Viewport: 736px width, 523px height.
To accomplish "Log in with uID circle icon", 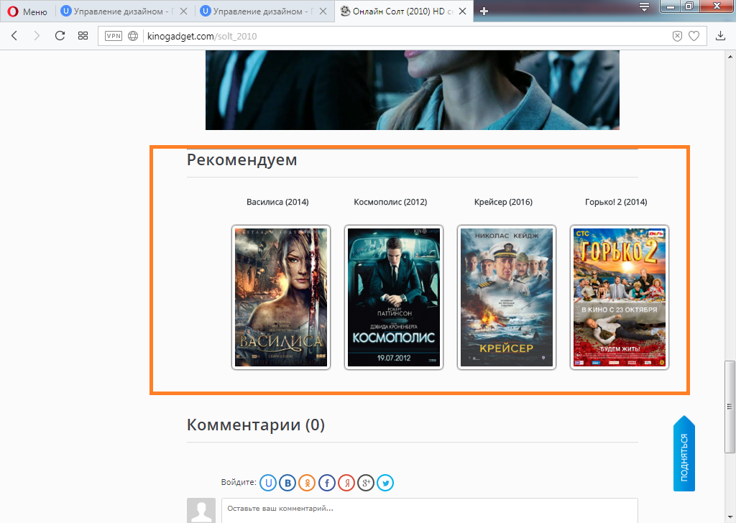I will point(268,483).
